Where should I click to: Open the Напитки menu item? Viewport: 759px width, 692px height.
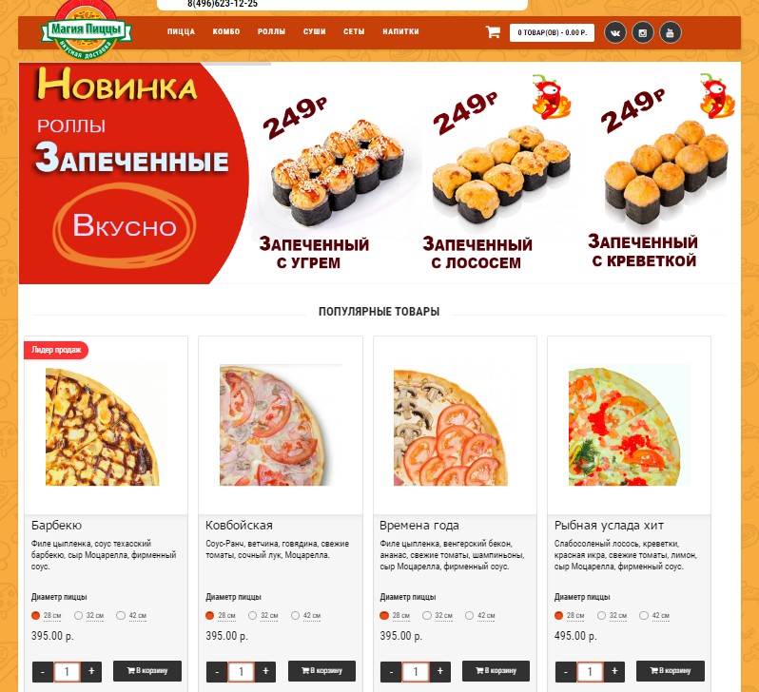(400, 32)
